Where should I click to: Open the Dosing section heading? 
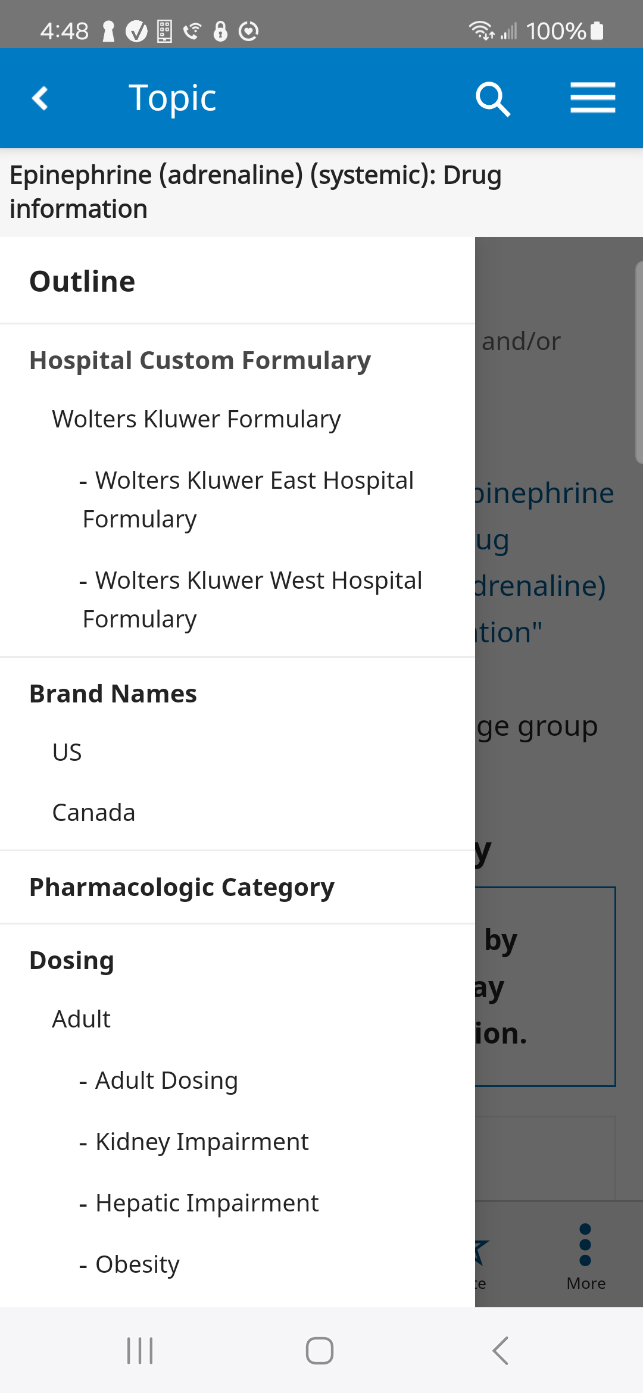pos(72,961)
